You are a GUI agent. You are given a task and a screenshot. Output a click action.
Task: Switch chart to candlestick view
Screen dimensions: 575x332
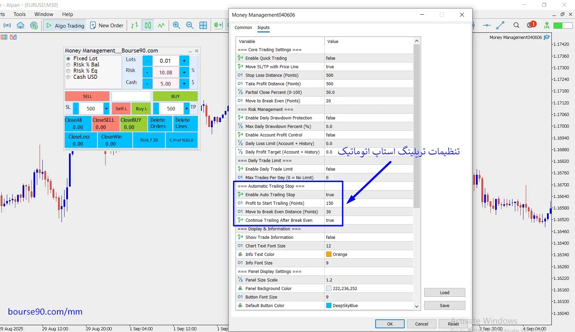(148, 25)
